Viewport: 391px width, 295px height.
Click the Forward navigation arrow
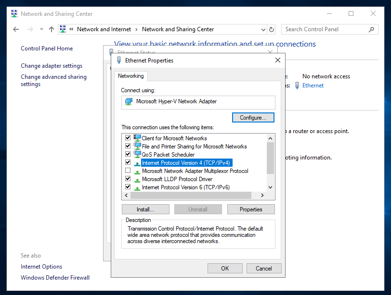click(x=30, y=29)
